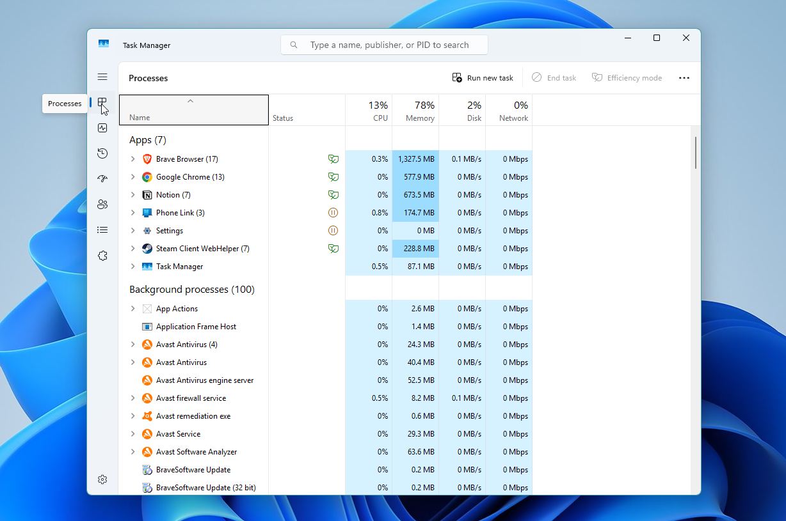Click the Google Chrome app icon
The image size is (786, 521).
(x=147, y=177)
